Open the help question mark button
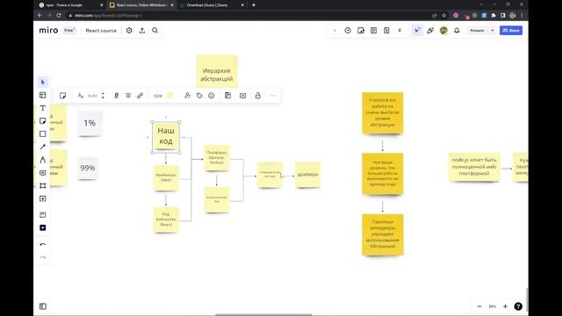The image size is (562, 316). click(518, 306)
